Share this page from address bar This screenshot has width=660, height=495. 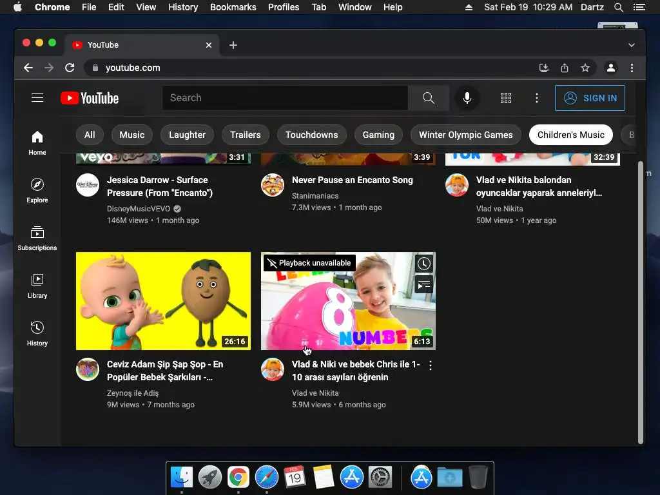coord(565,68)
